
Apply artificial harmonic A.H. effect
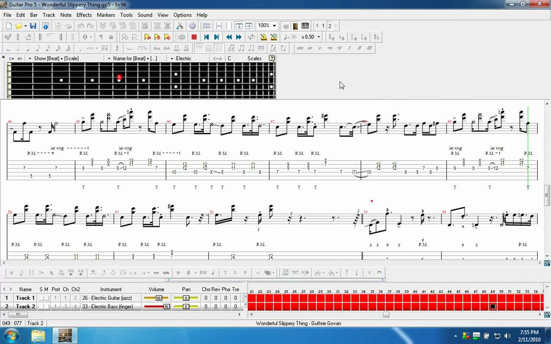(81, 273)
